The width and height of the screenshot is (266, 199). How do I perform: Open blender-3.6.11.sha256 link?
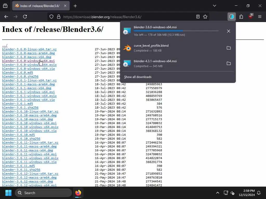click(21, 170)
